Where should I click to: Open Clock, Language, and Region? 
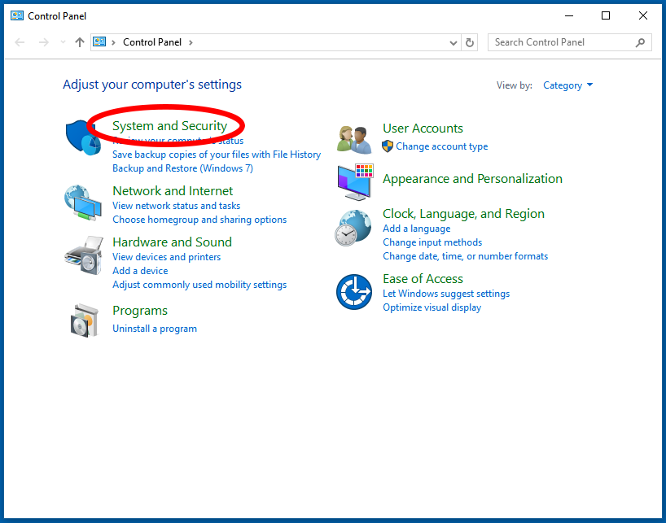click(464, 214)
